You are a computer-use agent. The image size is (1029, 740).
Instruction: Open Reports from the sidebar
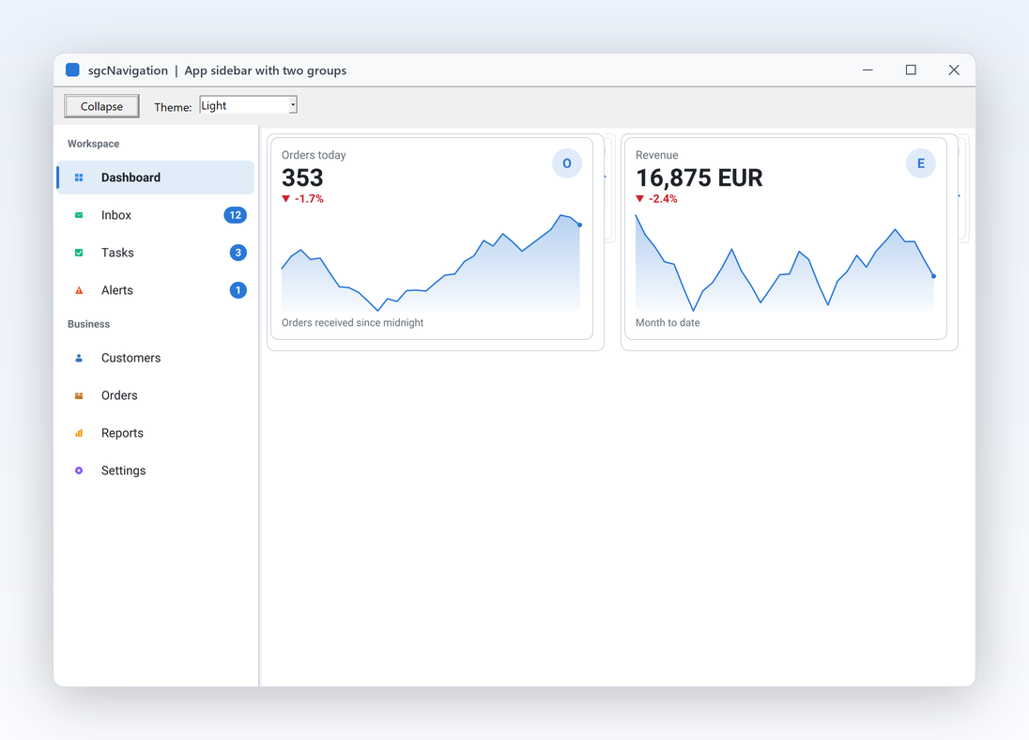pyautogui.click(x=156, y=433)
